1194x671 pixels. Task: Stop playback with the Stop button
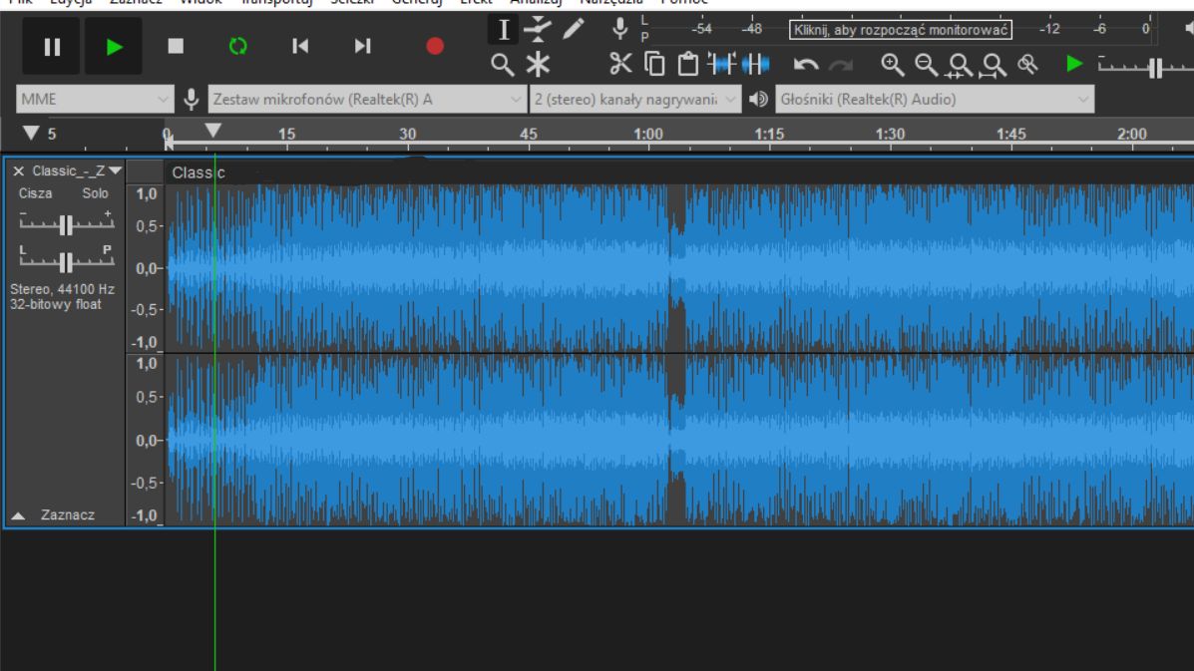pos(176,47)
